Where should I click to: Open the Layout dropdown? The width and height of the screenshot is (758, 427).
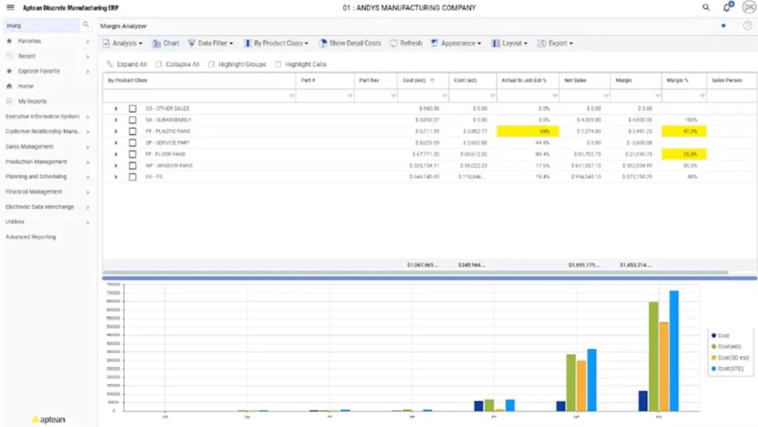pos(509,44)
